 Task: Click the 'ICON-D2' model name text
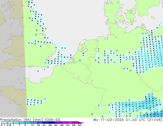52,120
